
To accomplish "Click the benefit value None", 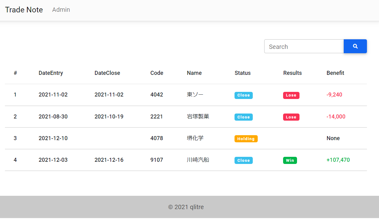I will coord(333,138).
